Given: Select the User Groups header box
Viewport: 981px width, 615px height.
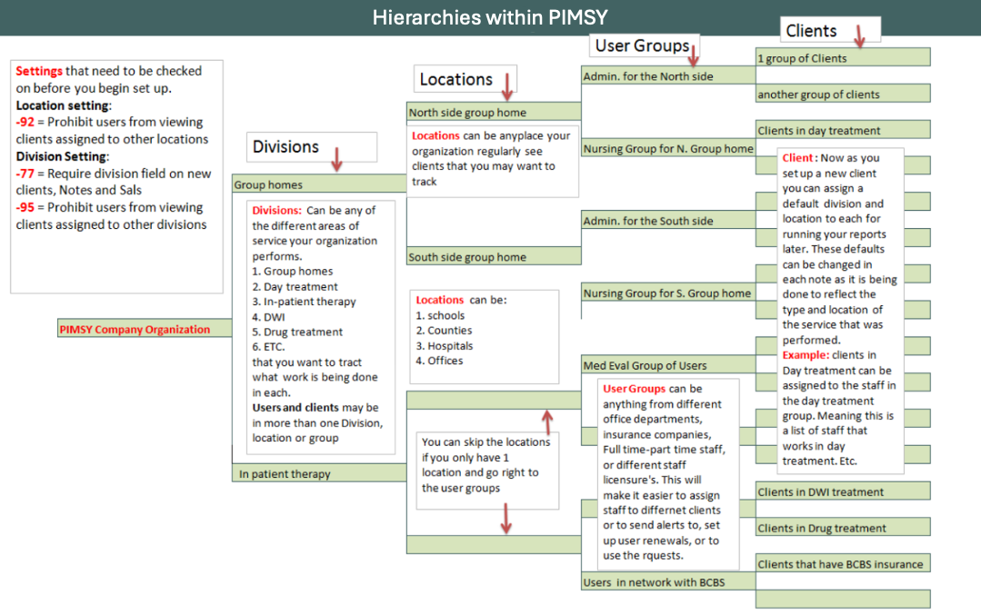Looking at the screenshot, I should pos(644,45).
